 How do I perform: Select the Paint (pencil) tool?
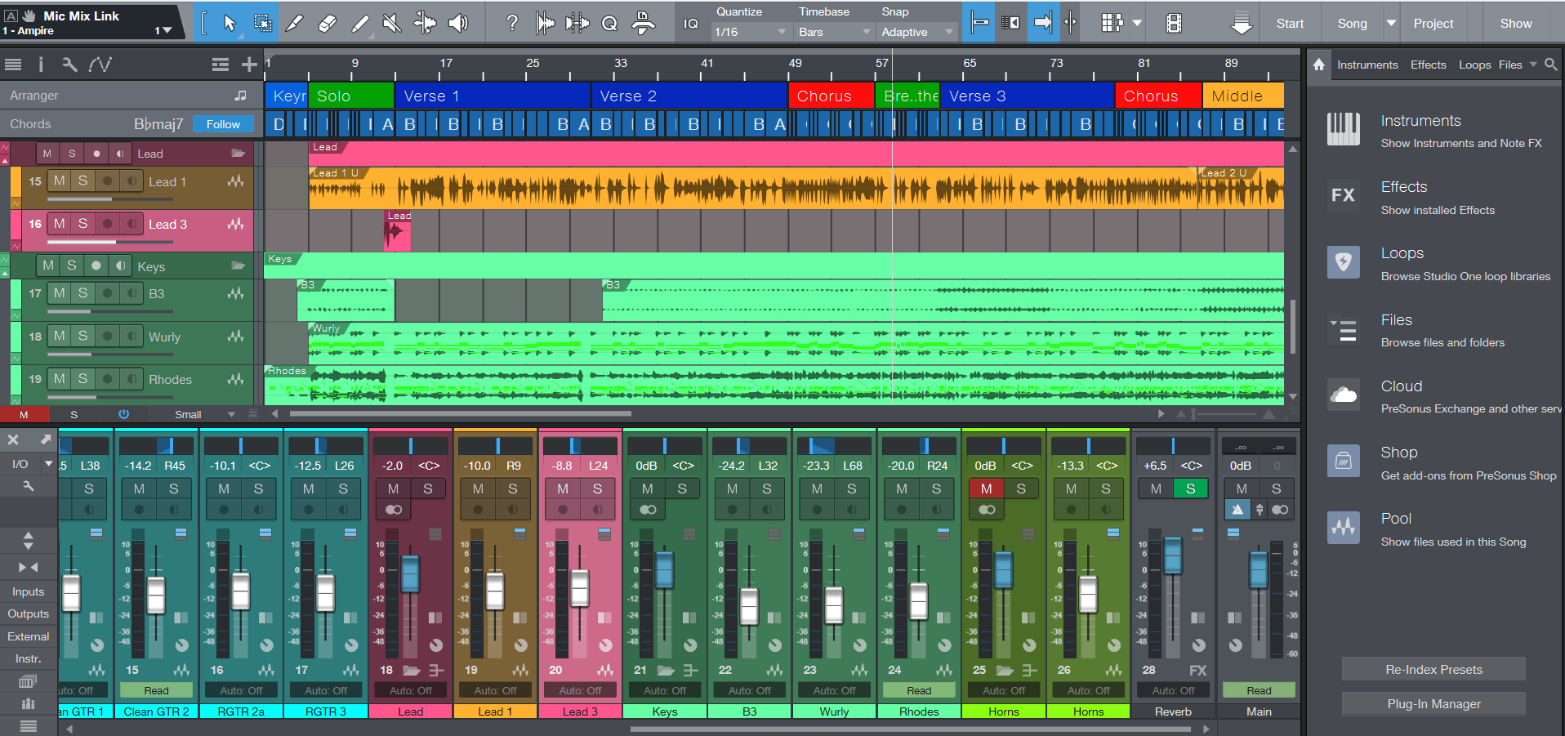(x=359, y=23)
